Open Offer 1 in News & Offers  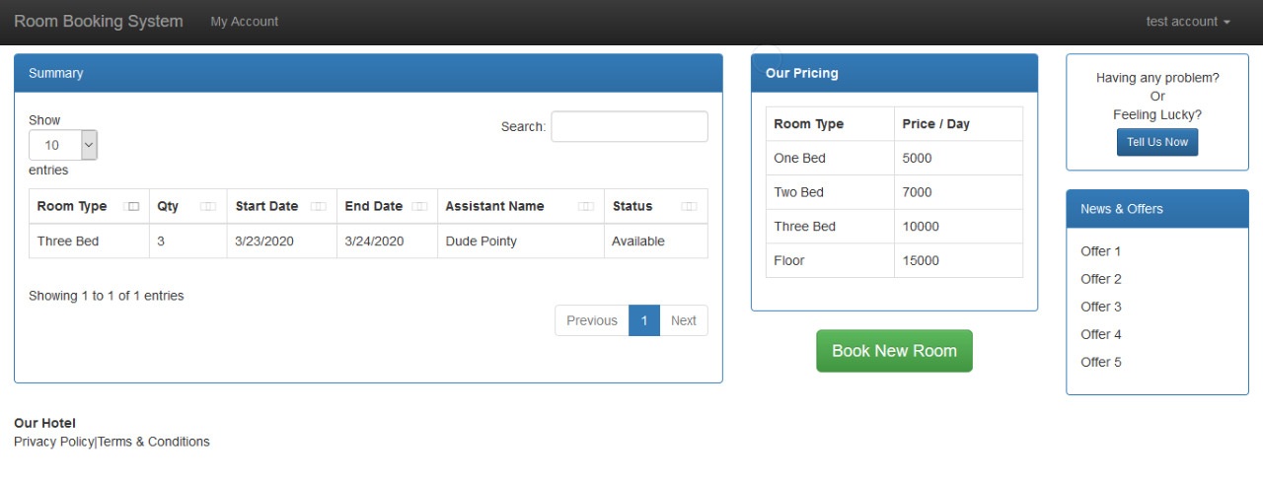(1100, 251)
